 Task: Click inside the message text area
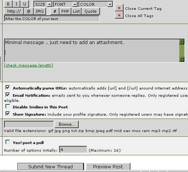[x=92, y=51]
